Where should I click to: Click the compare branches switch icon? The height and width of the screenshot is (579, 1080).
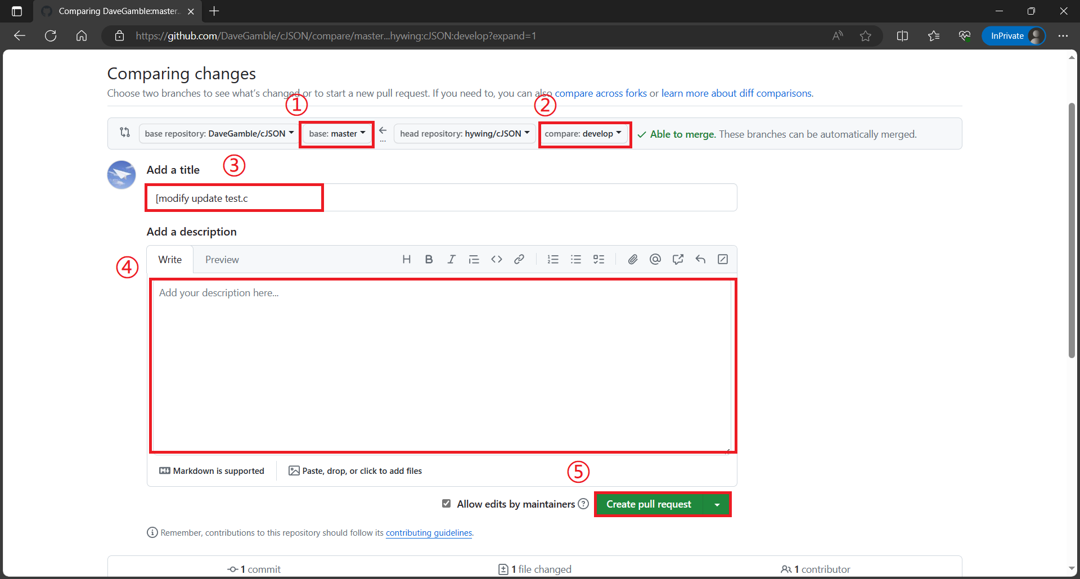[125, 133]
